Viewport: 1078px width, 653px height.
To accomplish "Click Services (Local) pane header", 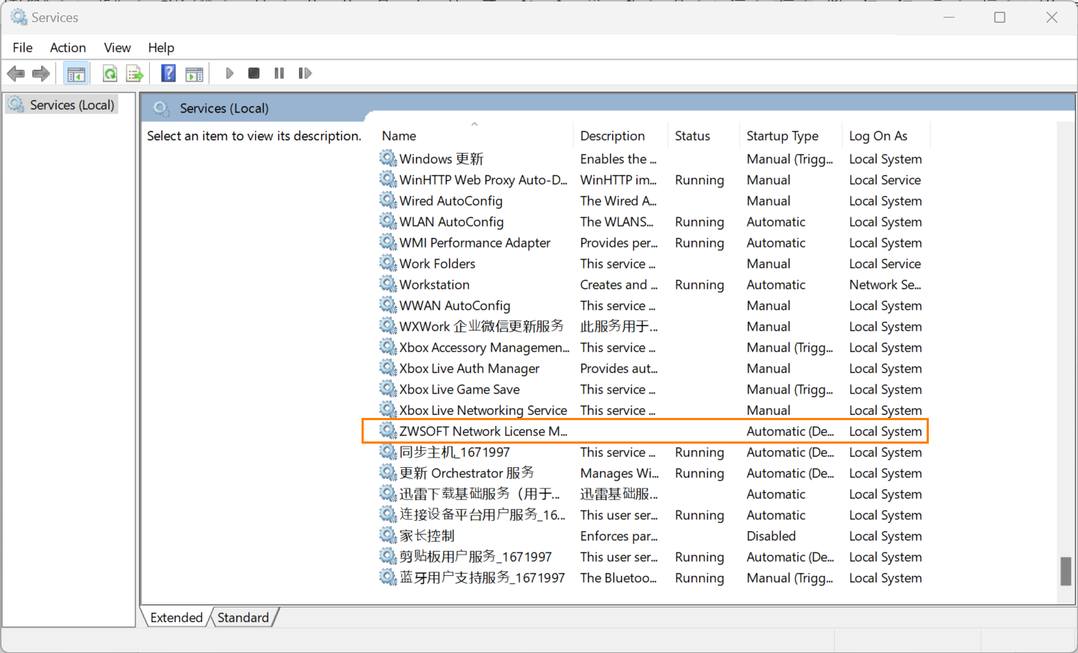I will [x=224, y=108].
